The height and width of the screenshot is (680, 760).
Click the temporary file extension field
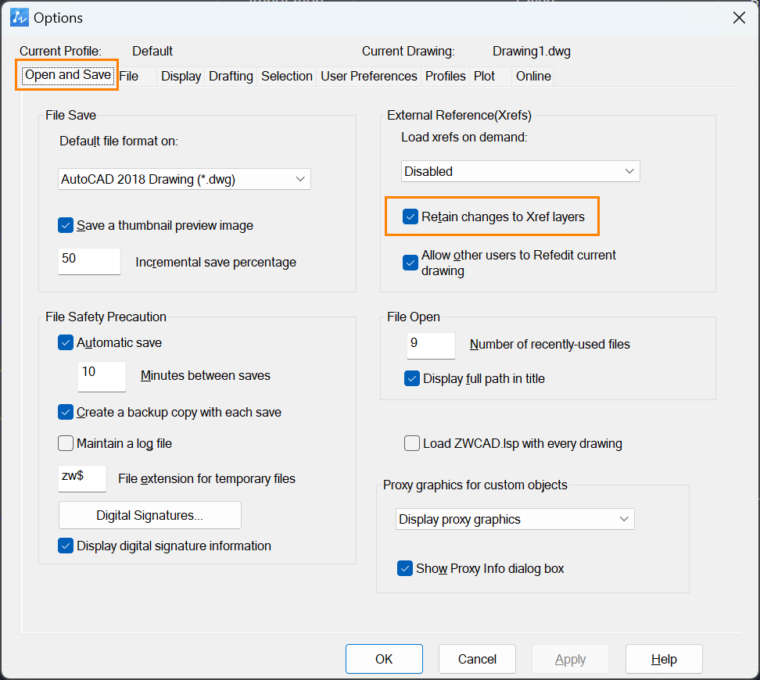(x=82, y=478)
